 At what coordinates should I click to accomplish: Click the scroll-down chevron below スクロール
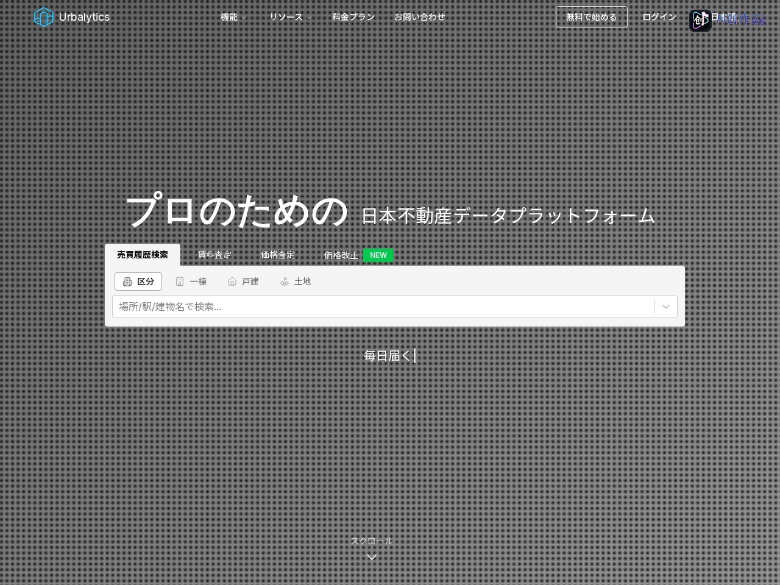[372, 557]
